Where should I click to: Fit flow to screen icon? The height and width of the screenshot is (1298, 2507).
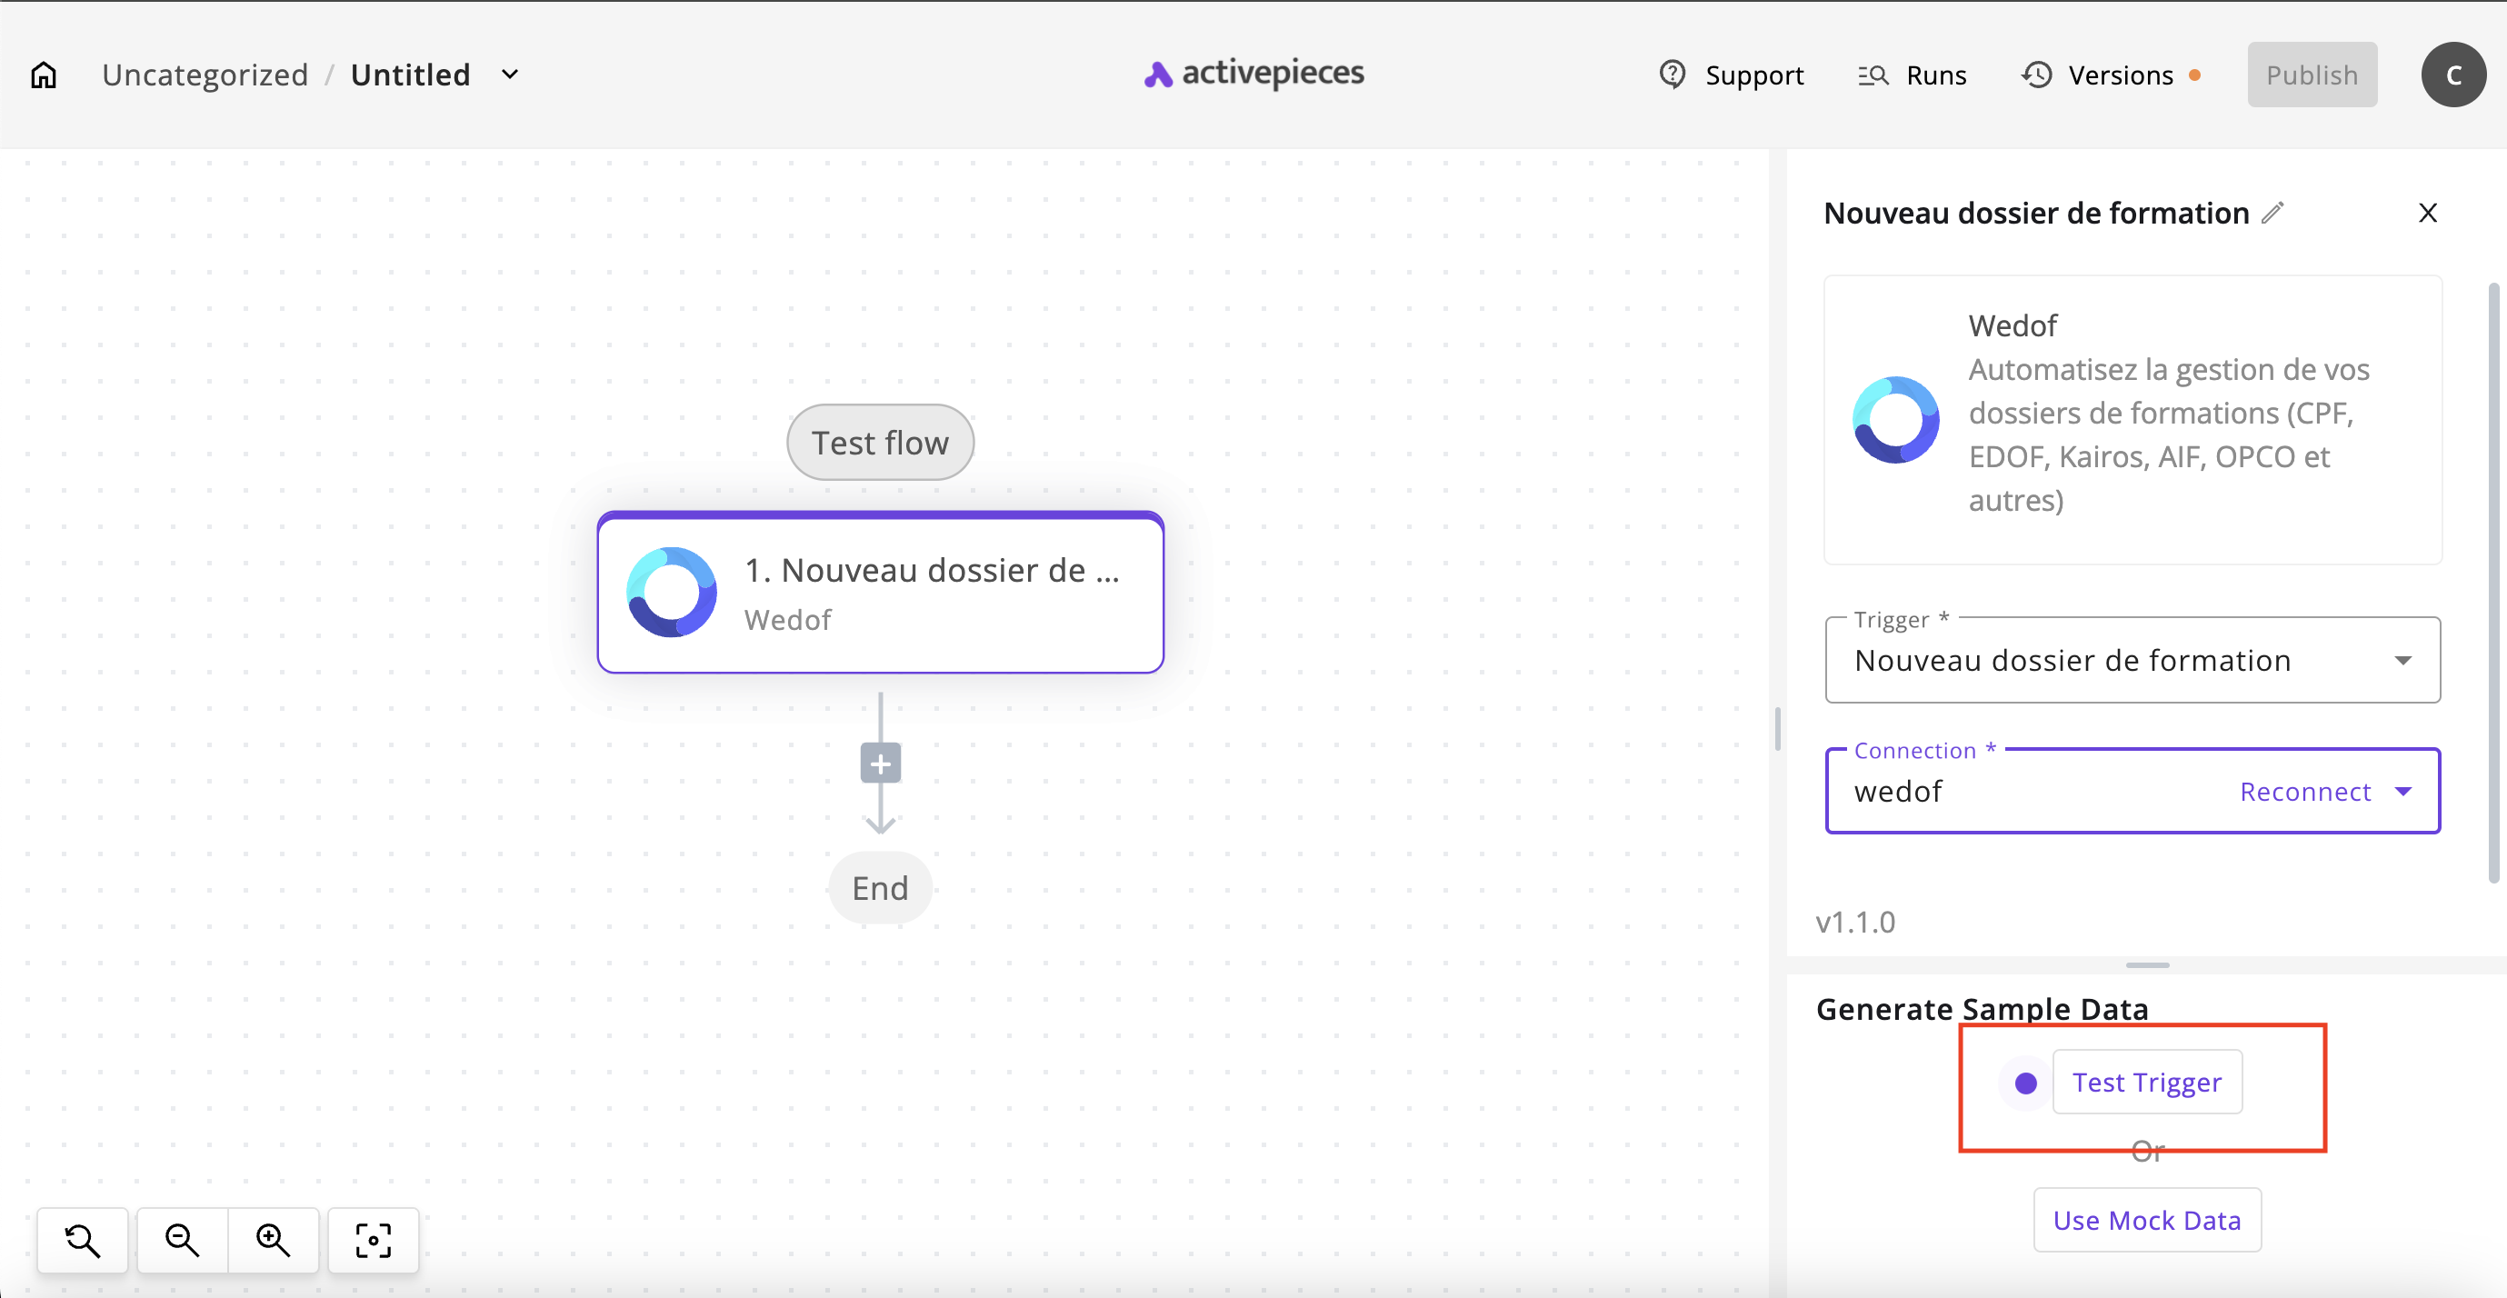point(373,1241)
